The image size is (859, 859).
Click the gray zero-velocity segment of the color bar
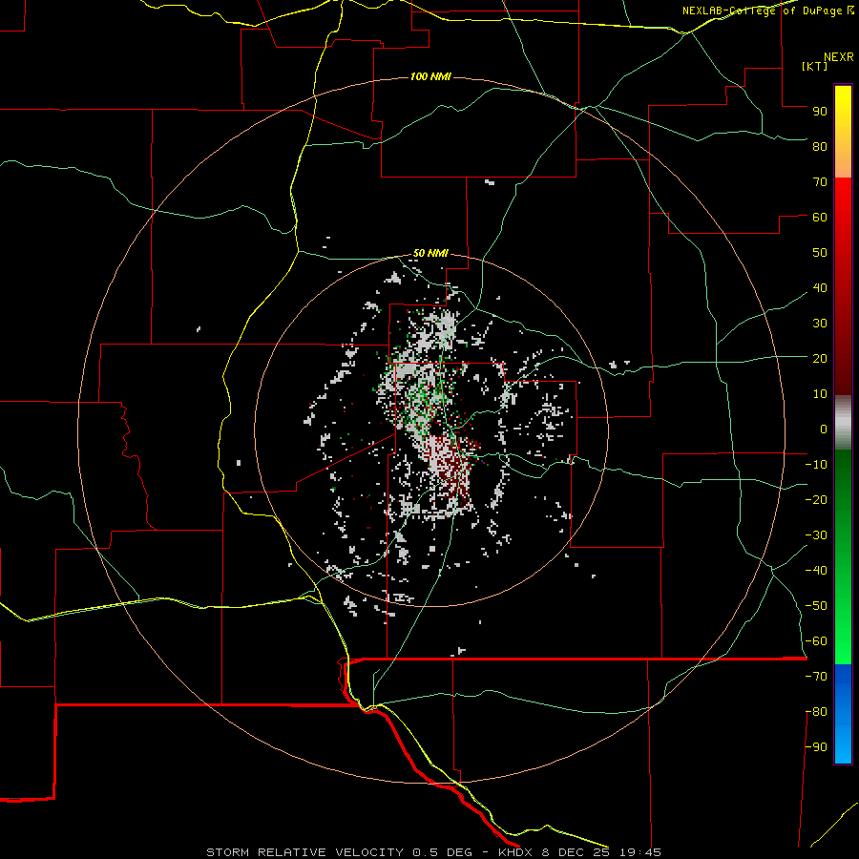click(x=843, y=423)
